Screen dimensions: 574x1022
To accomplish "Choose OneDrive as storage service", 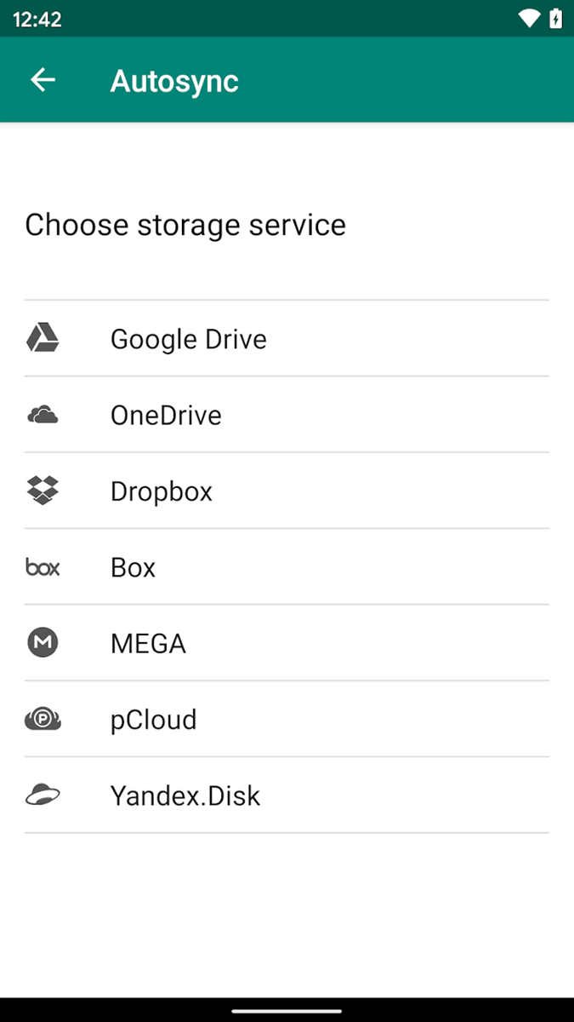I will click(x=166, y=416).
